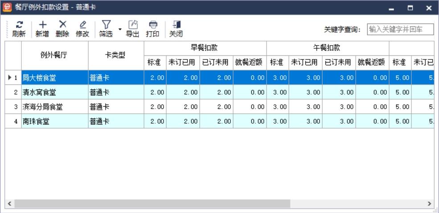
Task: Click 已订未用 header under 午餐扣款
Action: click(x=339, y=63)
